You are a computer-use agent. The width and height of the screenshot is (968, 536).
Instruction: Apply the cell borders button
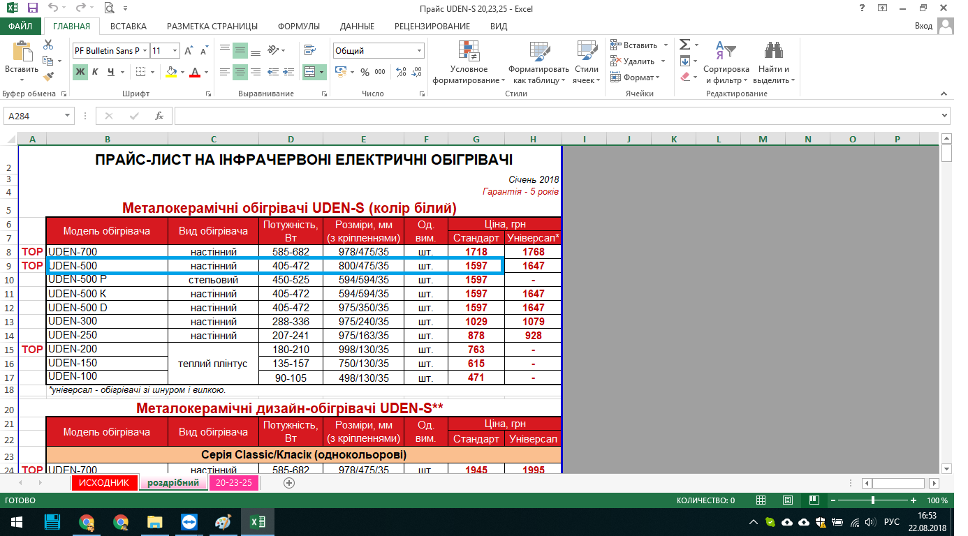(140, 72)
